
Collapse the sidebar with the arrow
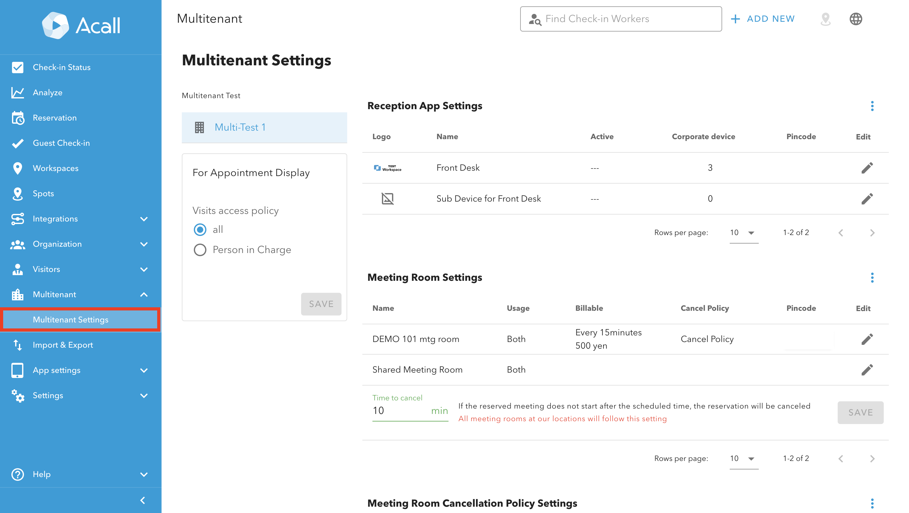(143, 500)
